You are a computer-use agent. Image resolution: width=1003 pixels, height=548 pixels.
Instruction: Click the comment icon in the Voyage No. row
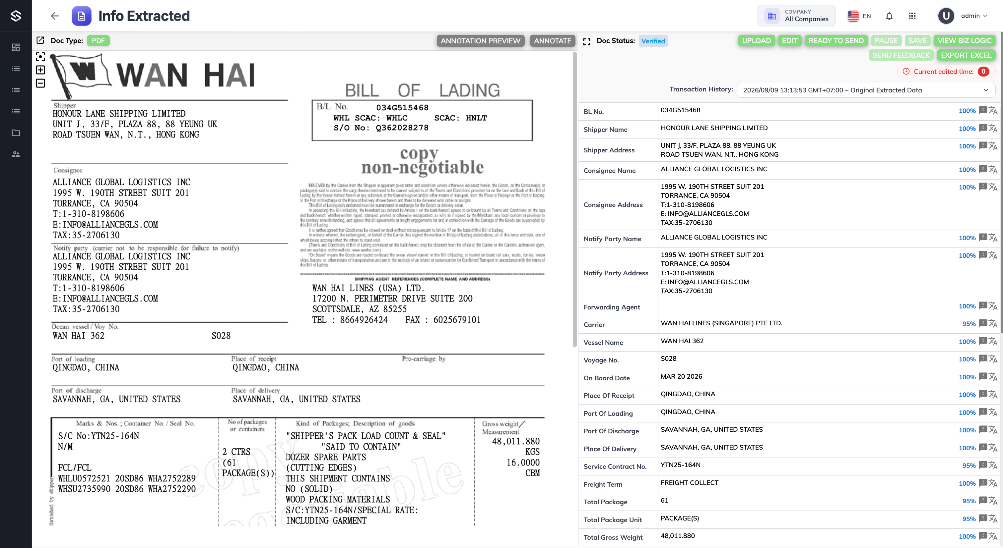tap(983, 359)
